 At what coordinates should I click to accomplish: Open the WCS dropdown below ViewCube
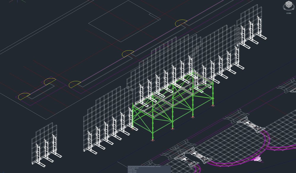pyautogui.click(x=288, y=13)
